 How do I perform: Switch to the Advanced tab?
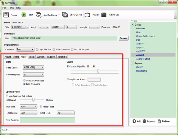(x=62, y=57)
